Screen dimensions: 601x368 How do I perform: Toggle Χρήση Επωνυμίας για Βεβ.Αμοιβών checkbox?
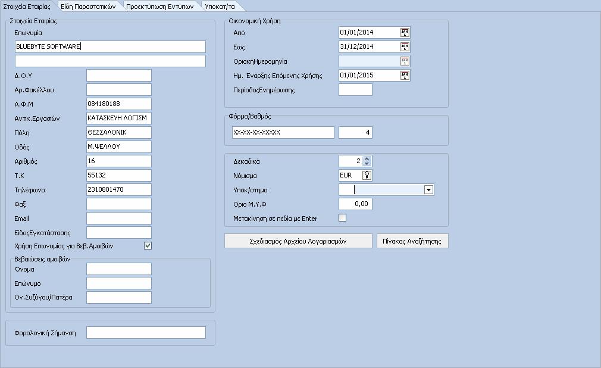[148, 245]
